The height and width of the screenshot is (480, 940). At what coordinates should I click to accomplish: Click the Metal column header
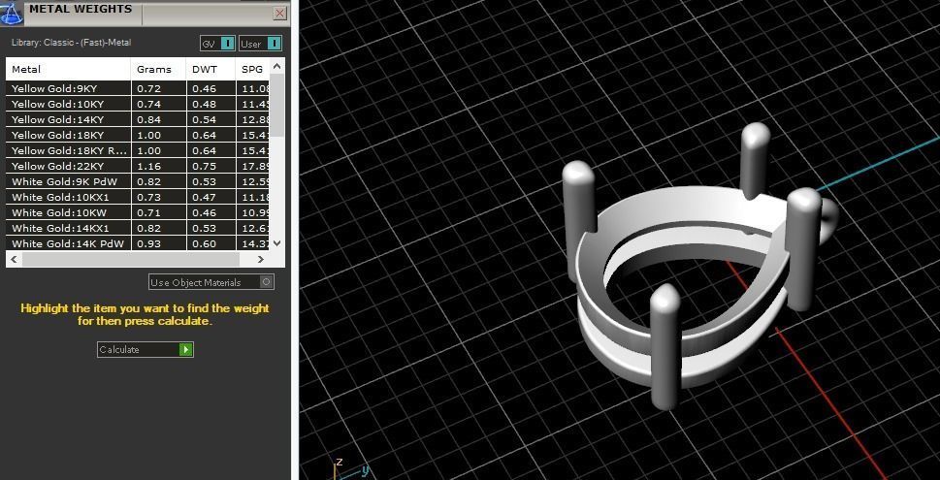pos(68,69)
